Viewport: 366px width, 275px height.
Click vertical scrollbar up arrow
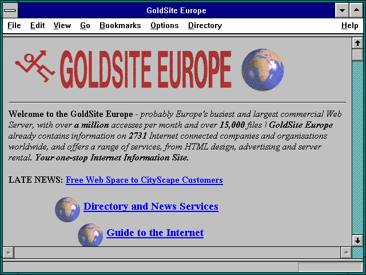click(x=357, y=44)
